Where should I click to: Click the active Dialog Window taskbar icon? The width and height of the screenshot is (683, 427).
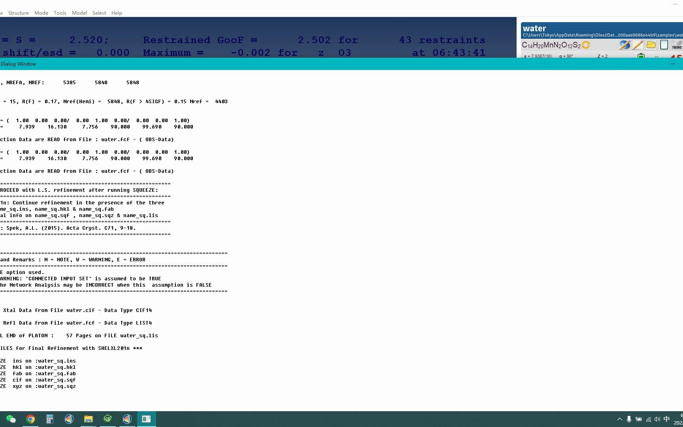[146, 419]
